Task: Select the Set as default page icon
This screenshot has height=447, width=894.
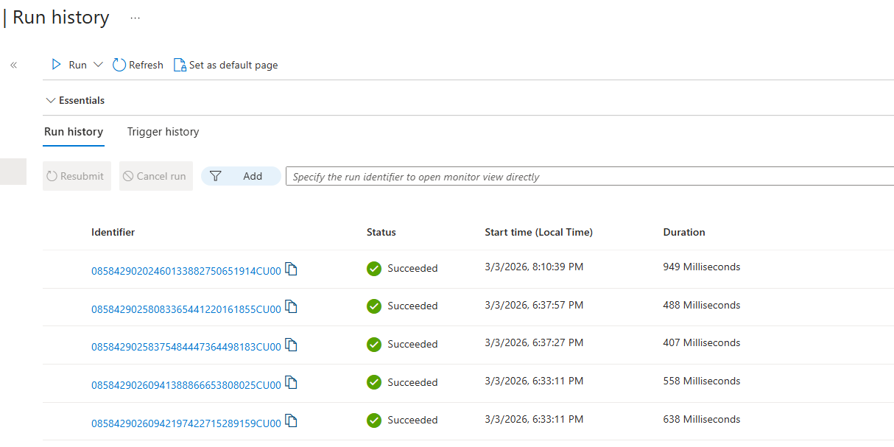Action: coord(179,65)
